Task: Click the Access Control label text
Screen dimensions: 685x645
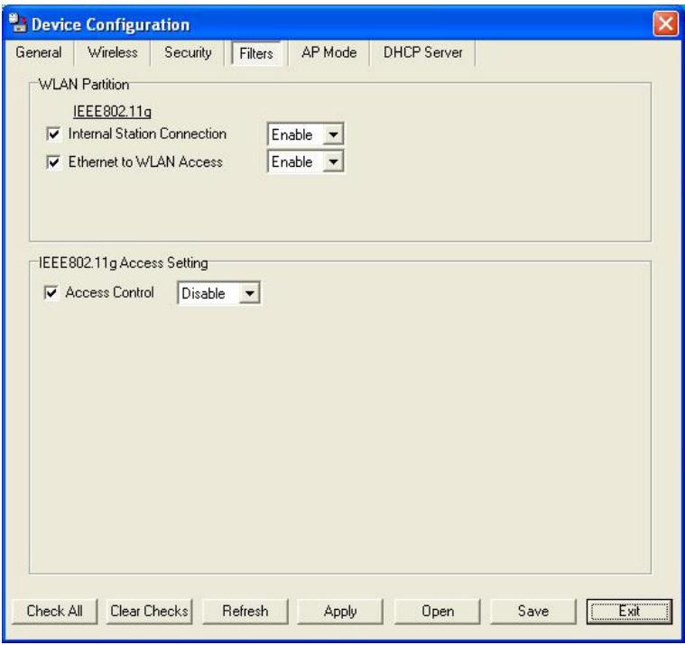Action: point(109,292)
